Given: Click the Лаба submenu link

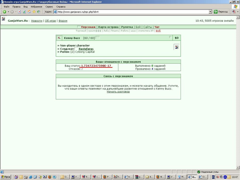Looking at the screenshot, I should click(106, 31).
